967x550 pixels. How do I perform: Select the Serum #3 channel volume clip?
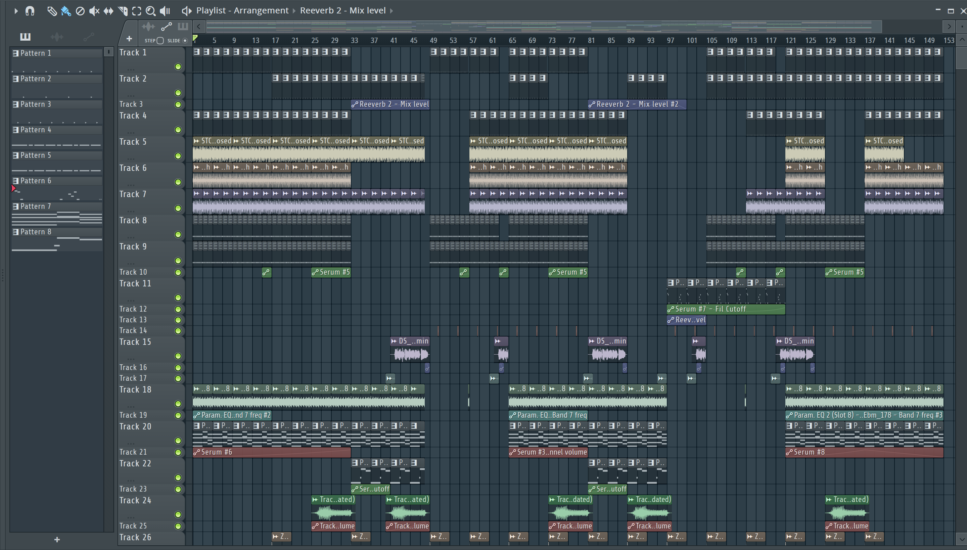pos(548,452)
